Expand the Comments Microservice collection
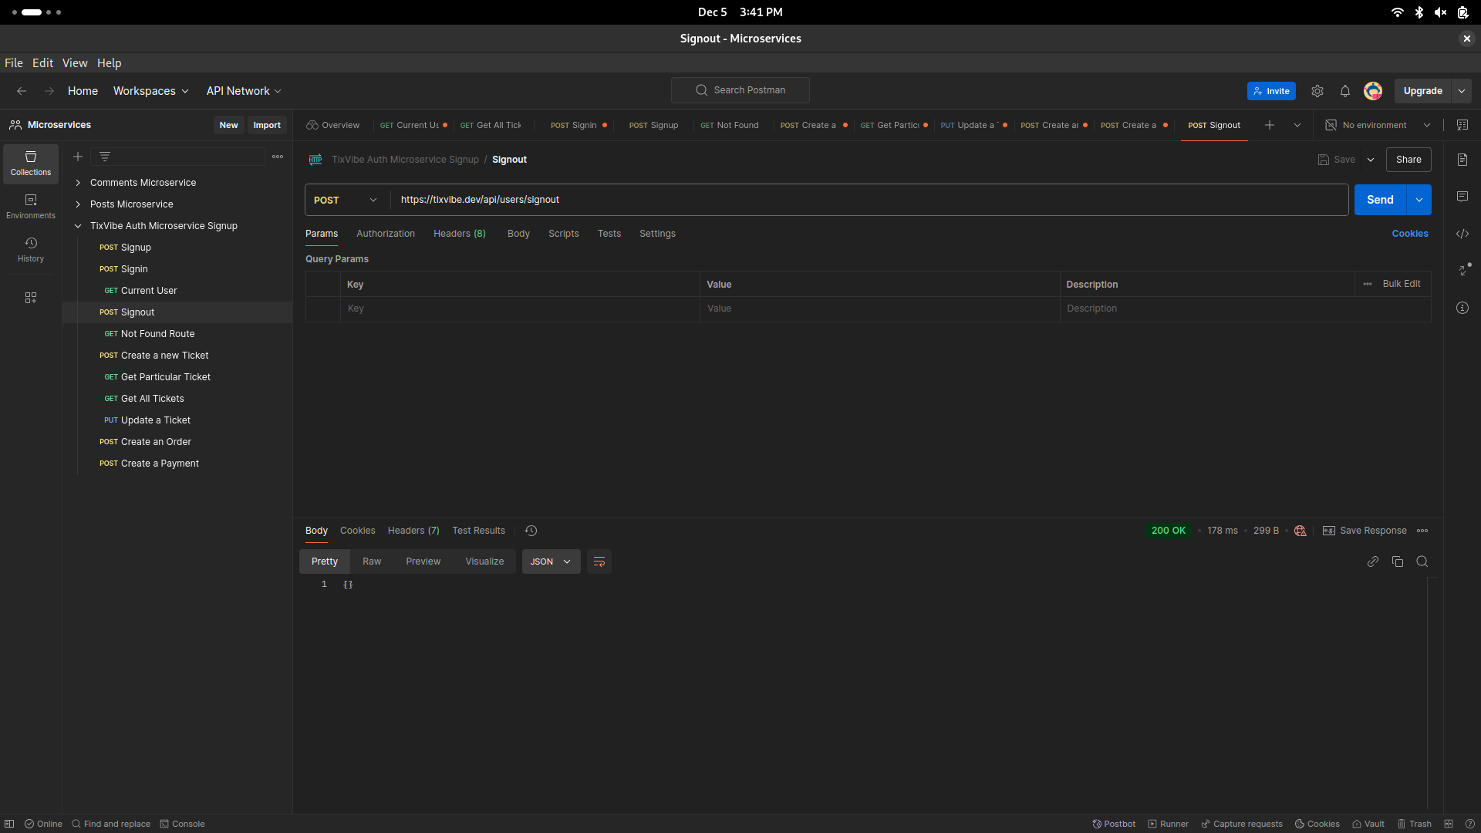This screenshot has height=833, width=1481. [x=78, y=183]
